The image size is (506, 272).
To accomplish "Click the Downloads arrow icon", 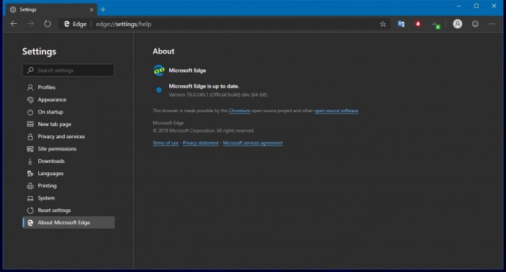I will point(30,161).
